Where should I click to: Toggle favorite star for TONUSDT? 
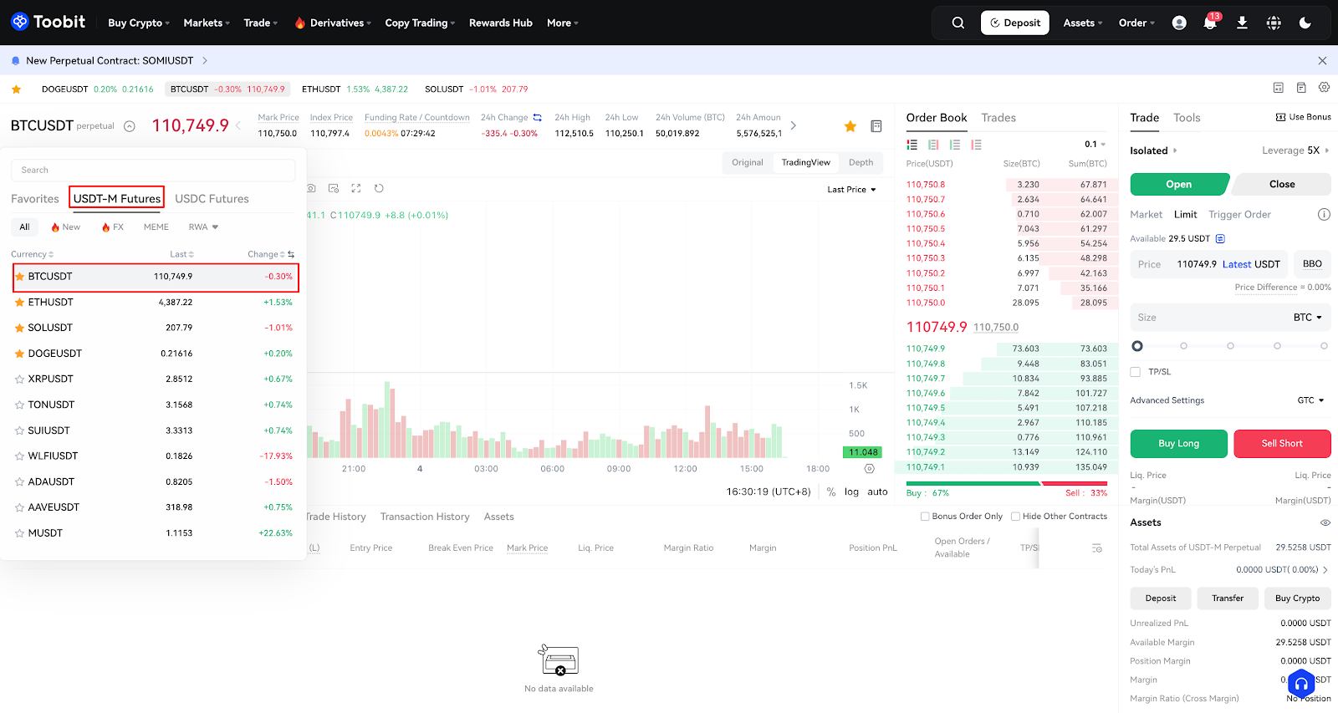(x=19, y=405)
